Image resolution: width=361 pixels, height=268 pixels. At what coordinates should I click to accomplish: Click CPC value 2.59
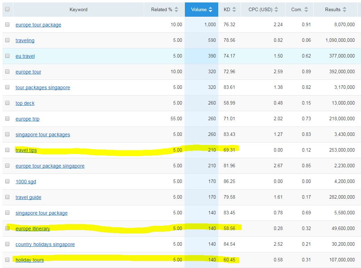tap(278, 71)
